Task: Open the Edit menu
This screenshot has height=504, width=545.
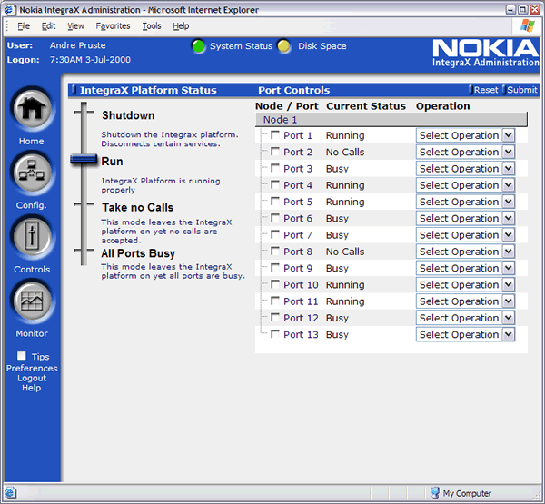Action: [x=49, y=26]
